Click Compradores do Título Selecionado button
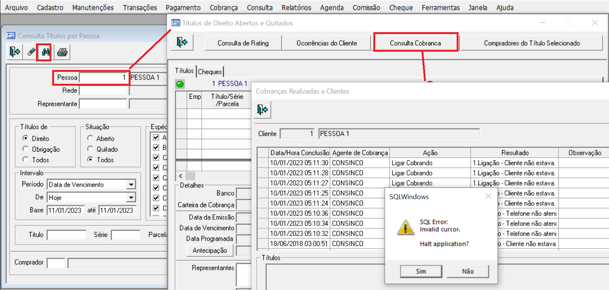Image resolution: width=609 pixels, height=290 pixels. (532, 43)
